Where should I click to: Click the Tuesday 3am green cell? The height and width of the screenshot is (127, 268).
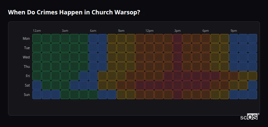click(65, 48)
